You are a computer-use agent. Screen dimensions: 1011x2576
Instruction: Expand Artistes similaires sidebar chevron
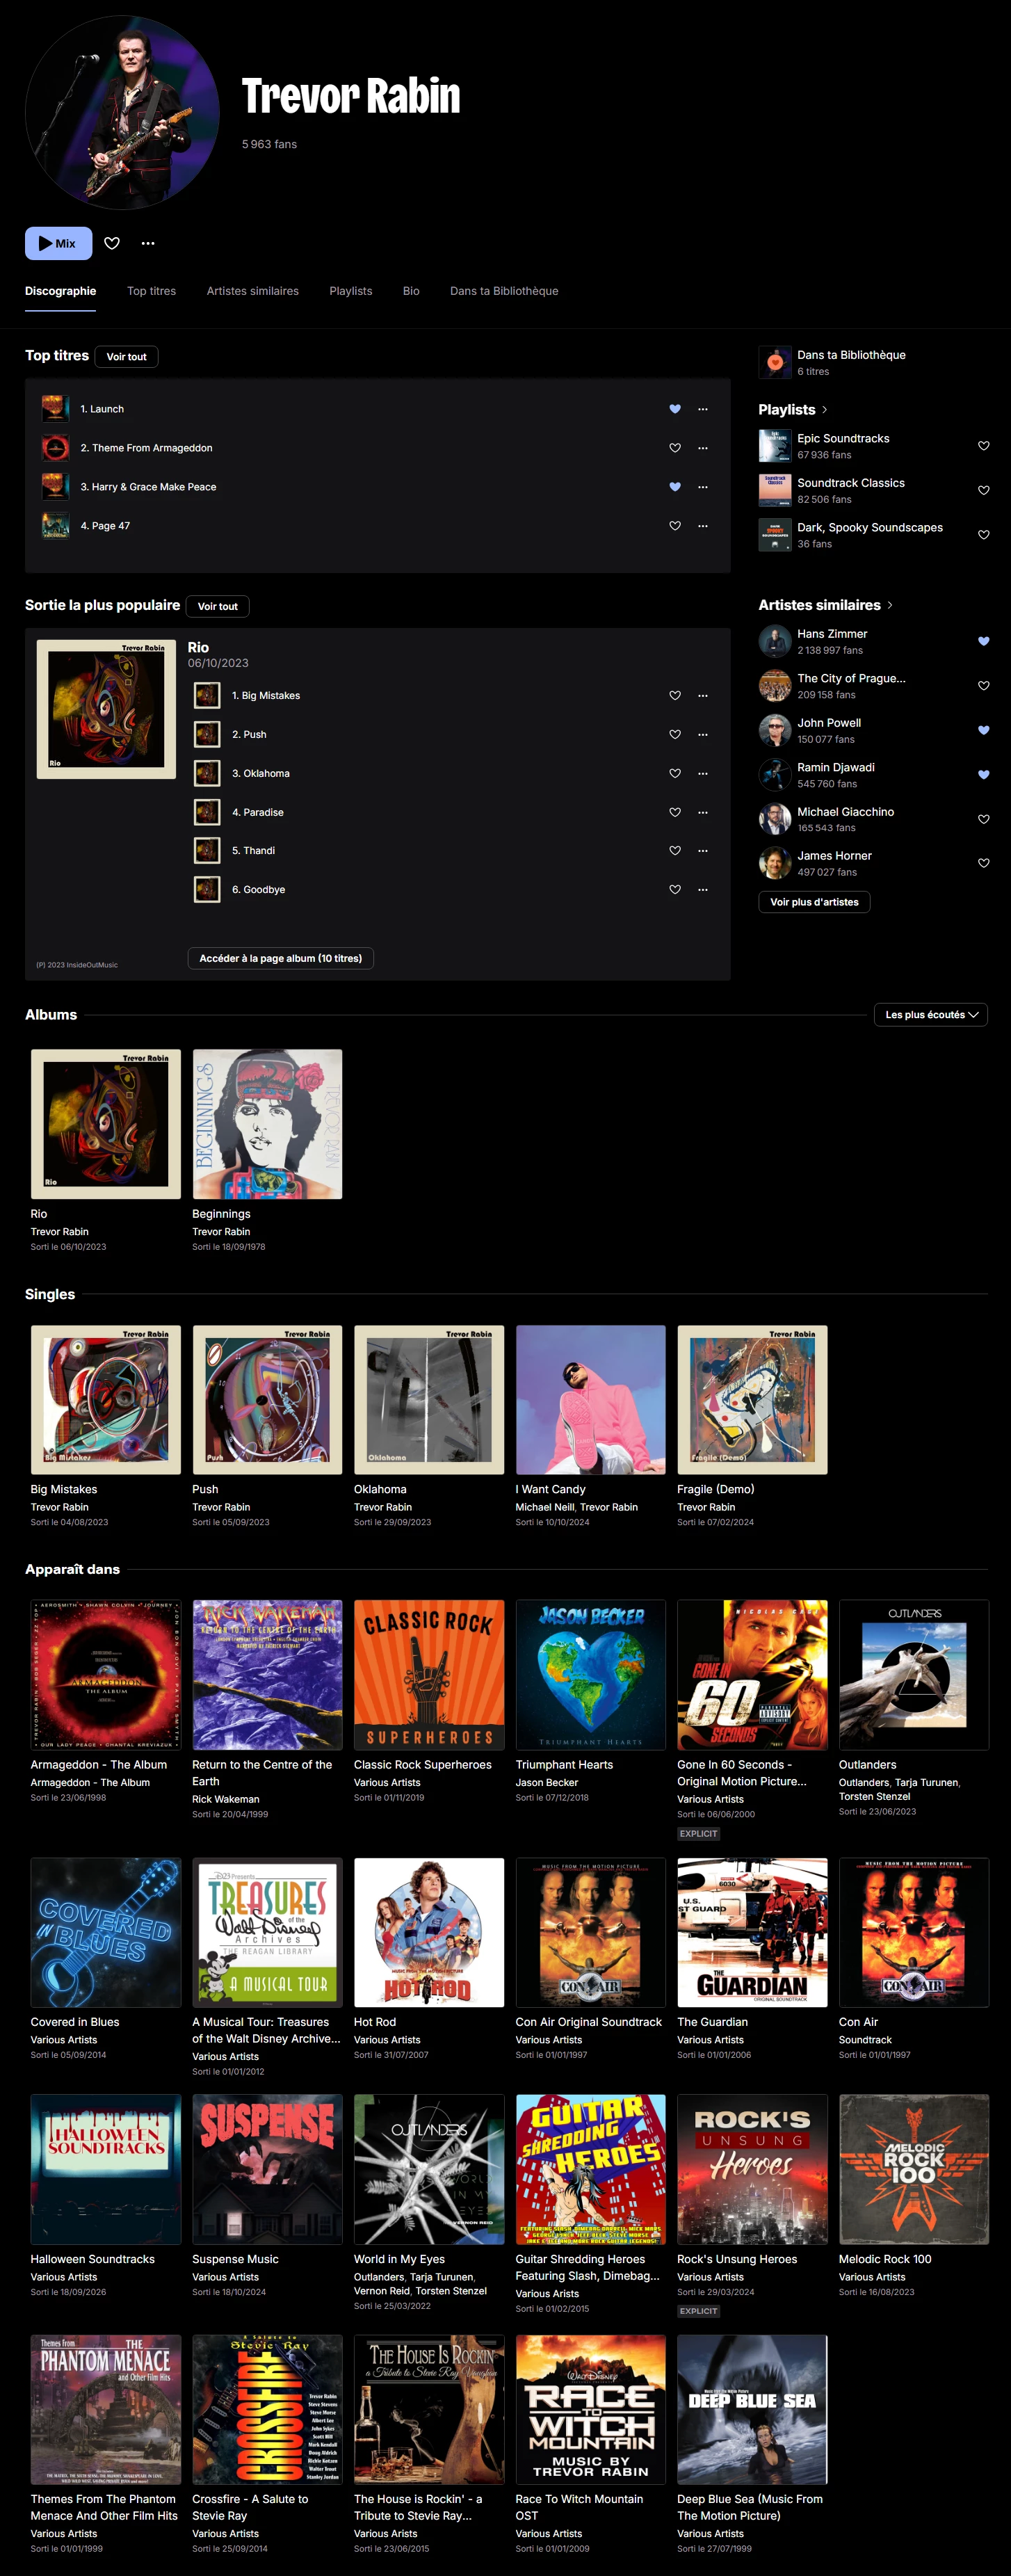[890, 605]
